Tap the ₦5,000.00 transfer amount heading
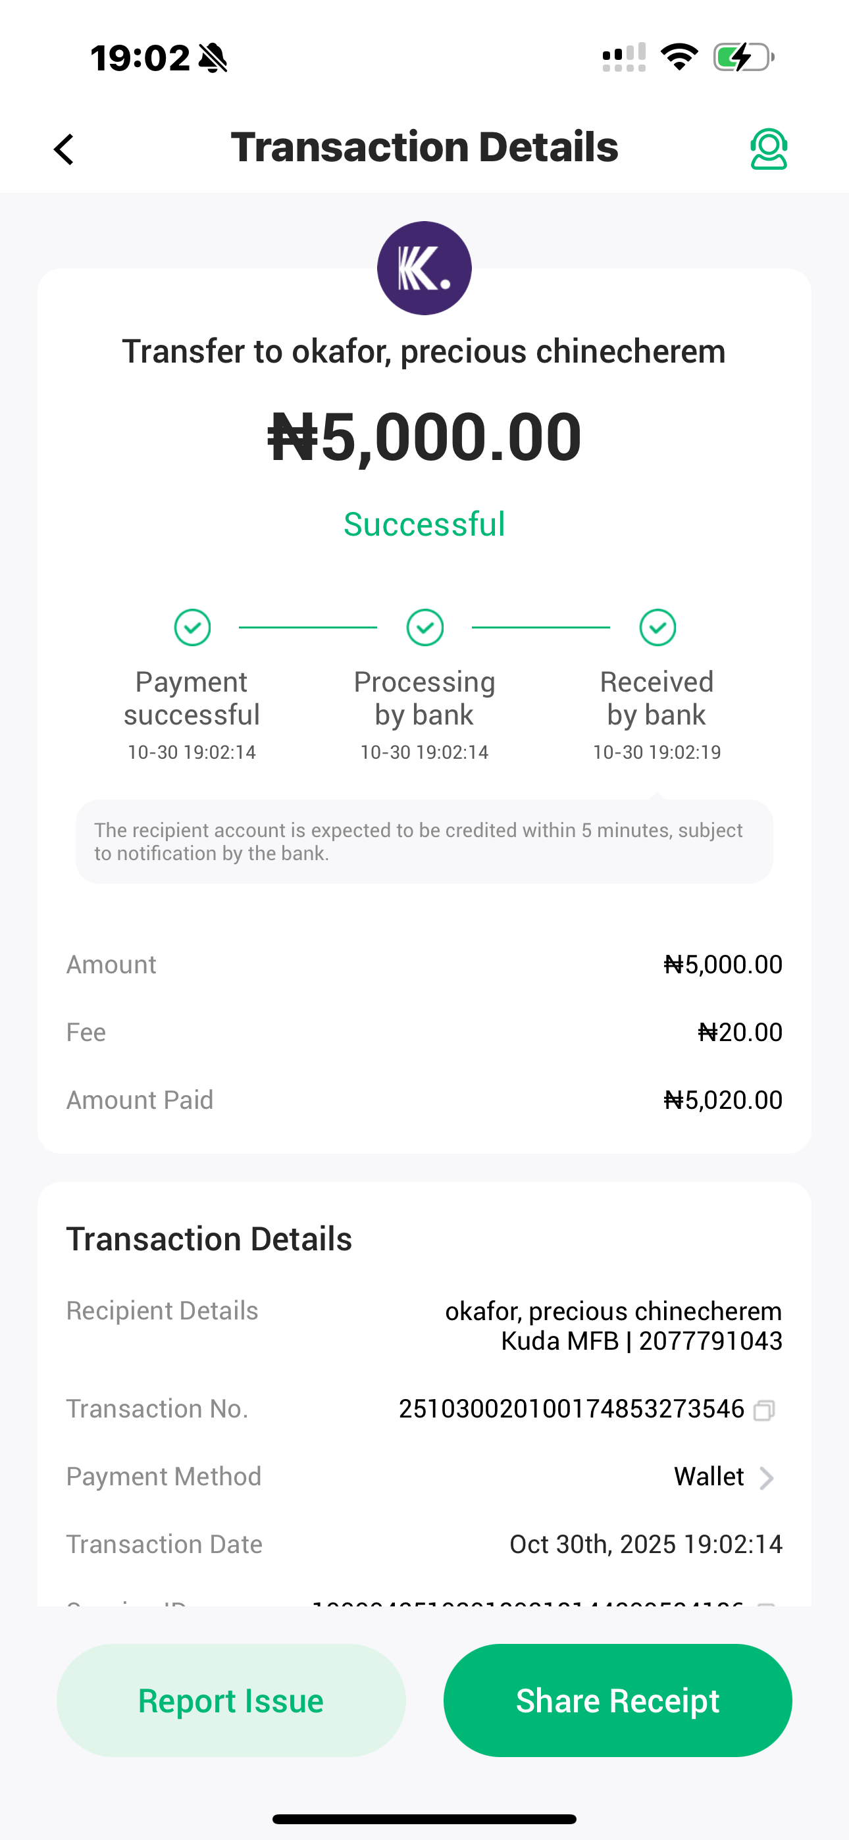 coord(424,436)
